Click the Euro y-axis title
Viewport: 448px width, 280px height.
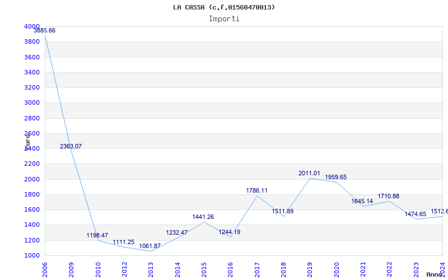click(x=27, y=142)
